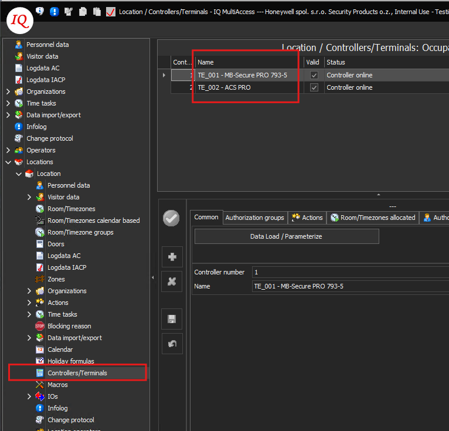Expand top-level Time tasks node
Screen dimensions: 449x431
pos(8,103)
